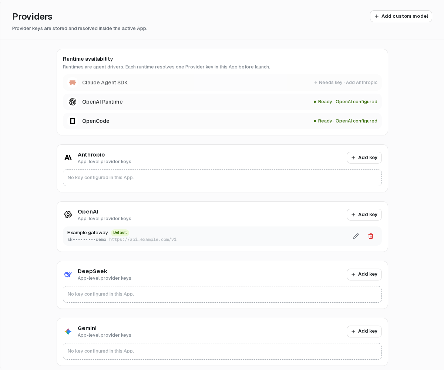This screenshot has height=370, width=444.
Task: Click the OpenCode logo icon
Action: tap(73, 121)
